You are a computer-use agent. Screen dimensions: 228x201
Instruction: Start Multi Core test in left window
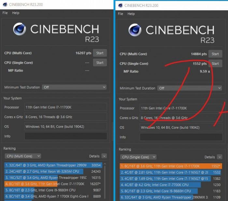100,53
